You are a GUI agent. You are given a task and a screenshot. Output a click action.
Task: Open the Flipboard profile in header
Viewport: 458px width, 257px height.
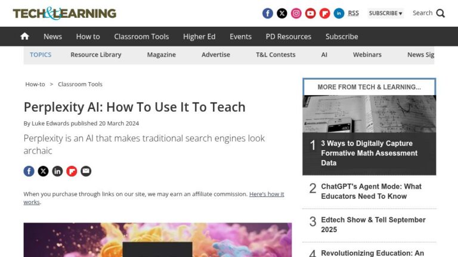(x=325, y=14)
